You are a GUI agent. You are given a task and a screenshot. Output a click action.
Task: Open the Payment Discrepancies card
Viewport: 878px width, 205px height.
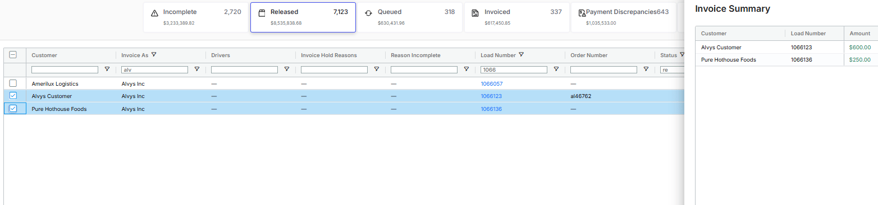coord(624,17)
